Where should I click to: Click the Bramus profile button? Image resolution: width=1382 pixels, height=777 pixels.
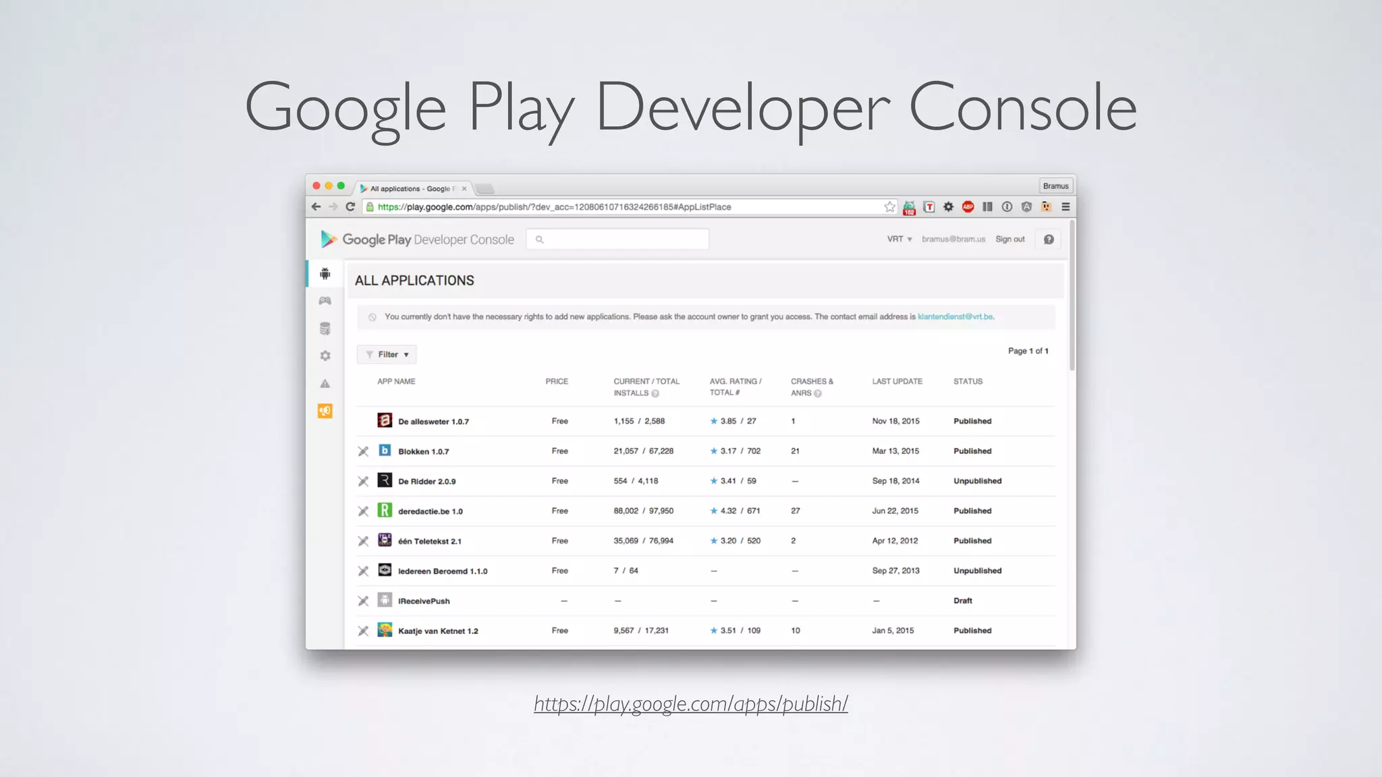point(1055,186)
